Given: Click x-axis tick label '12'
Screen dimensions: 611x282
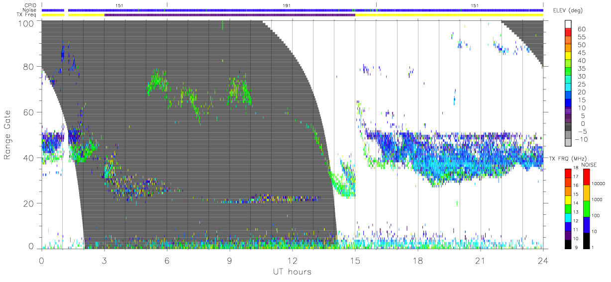Looking at the screenshot, I should (x=292, y=261).
